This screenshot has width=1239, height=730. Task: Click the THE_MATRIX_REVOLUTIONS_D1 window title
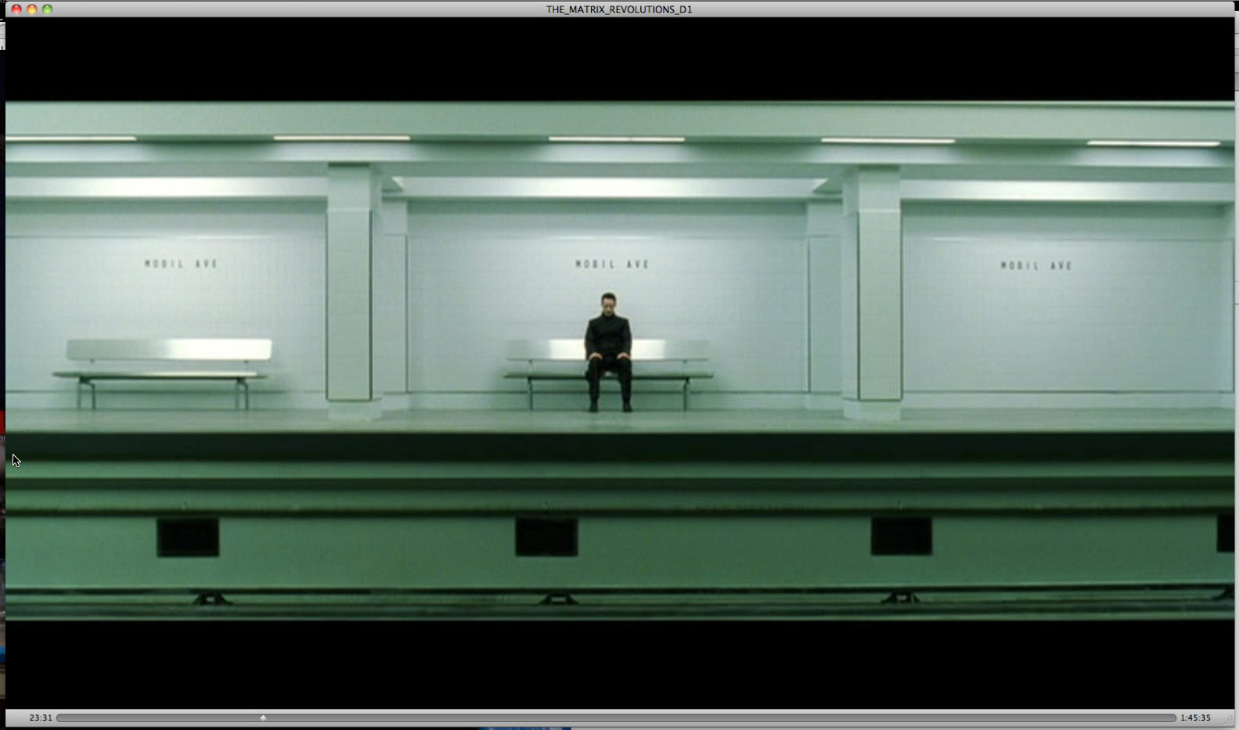618,9
